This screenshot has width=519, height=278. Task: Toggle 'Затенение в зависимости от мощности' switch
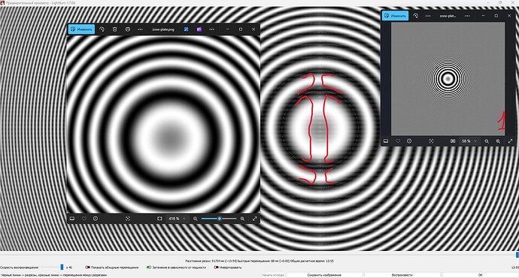pyautogui.click(x=149, y=267)
